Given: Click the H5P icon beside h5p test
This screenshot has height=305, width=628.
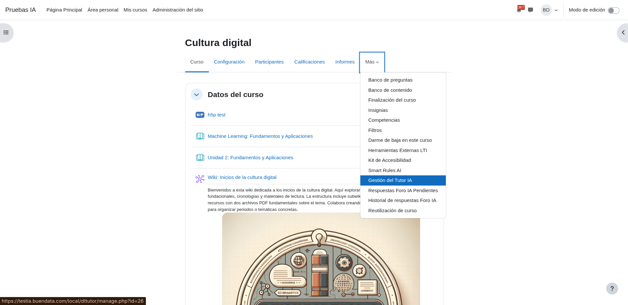Looking at the screenshot, I should (200, 114).
